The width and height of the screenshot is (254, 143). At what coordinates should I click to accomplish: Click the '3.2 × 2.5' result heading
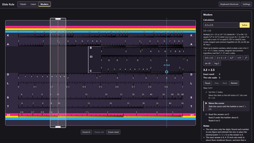pos(209,70)
